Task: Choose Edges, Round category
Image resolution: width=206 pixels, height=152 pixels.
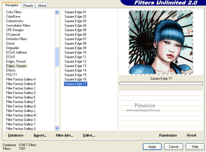Action: click(x=16, y=61)
